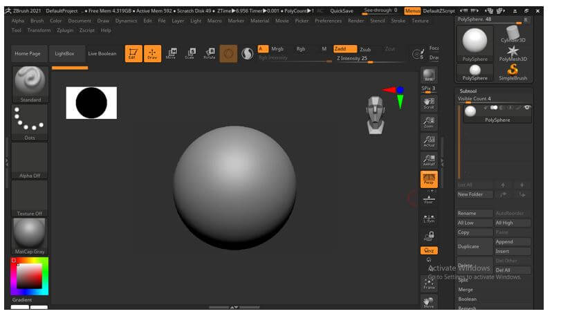This screenshot has width=561, height=316.
Task: Open the Preferences menu
Action: pyautogui.click(x=328, y=21)
